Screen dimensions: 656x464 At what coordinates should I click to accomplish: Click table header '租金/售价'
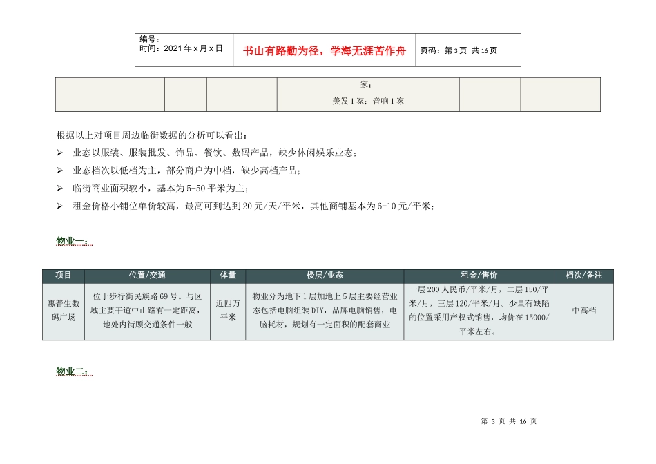[x=479, y=275]
